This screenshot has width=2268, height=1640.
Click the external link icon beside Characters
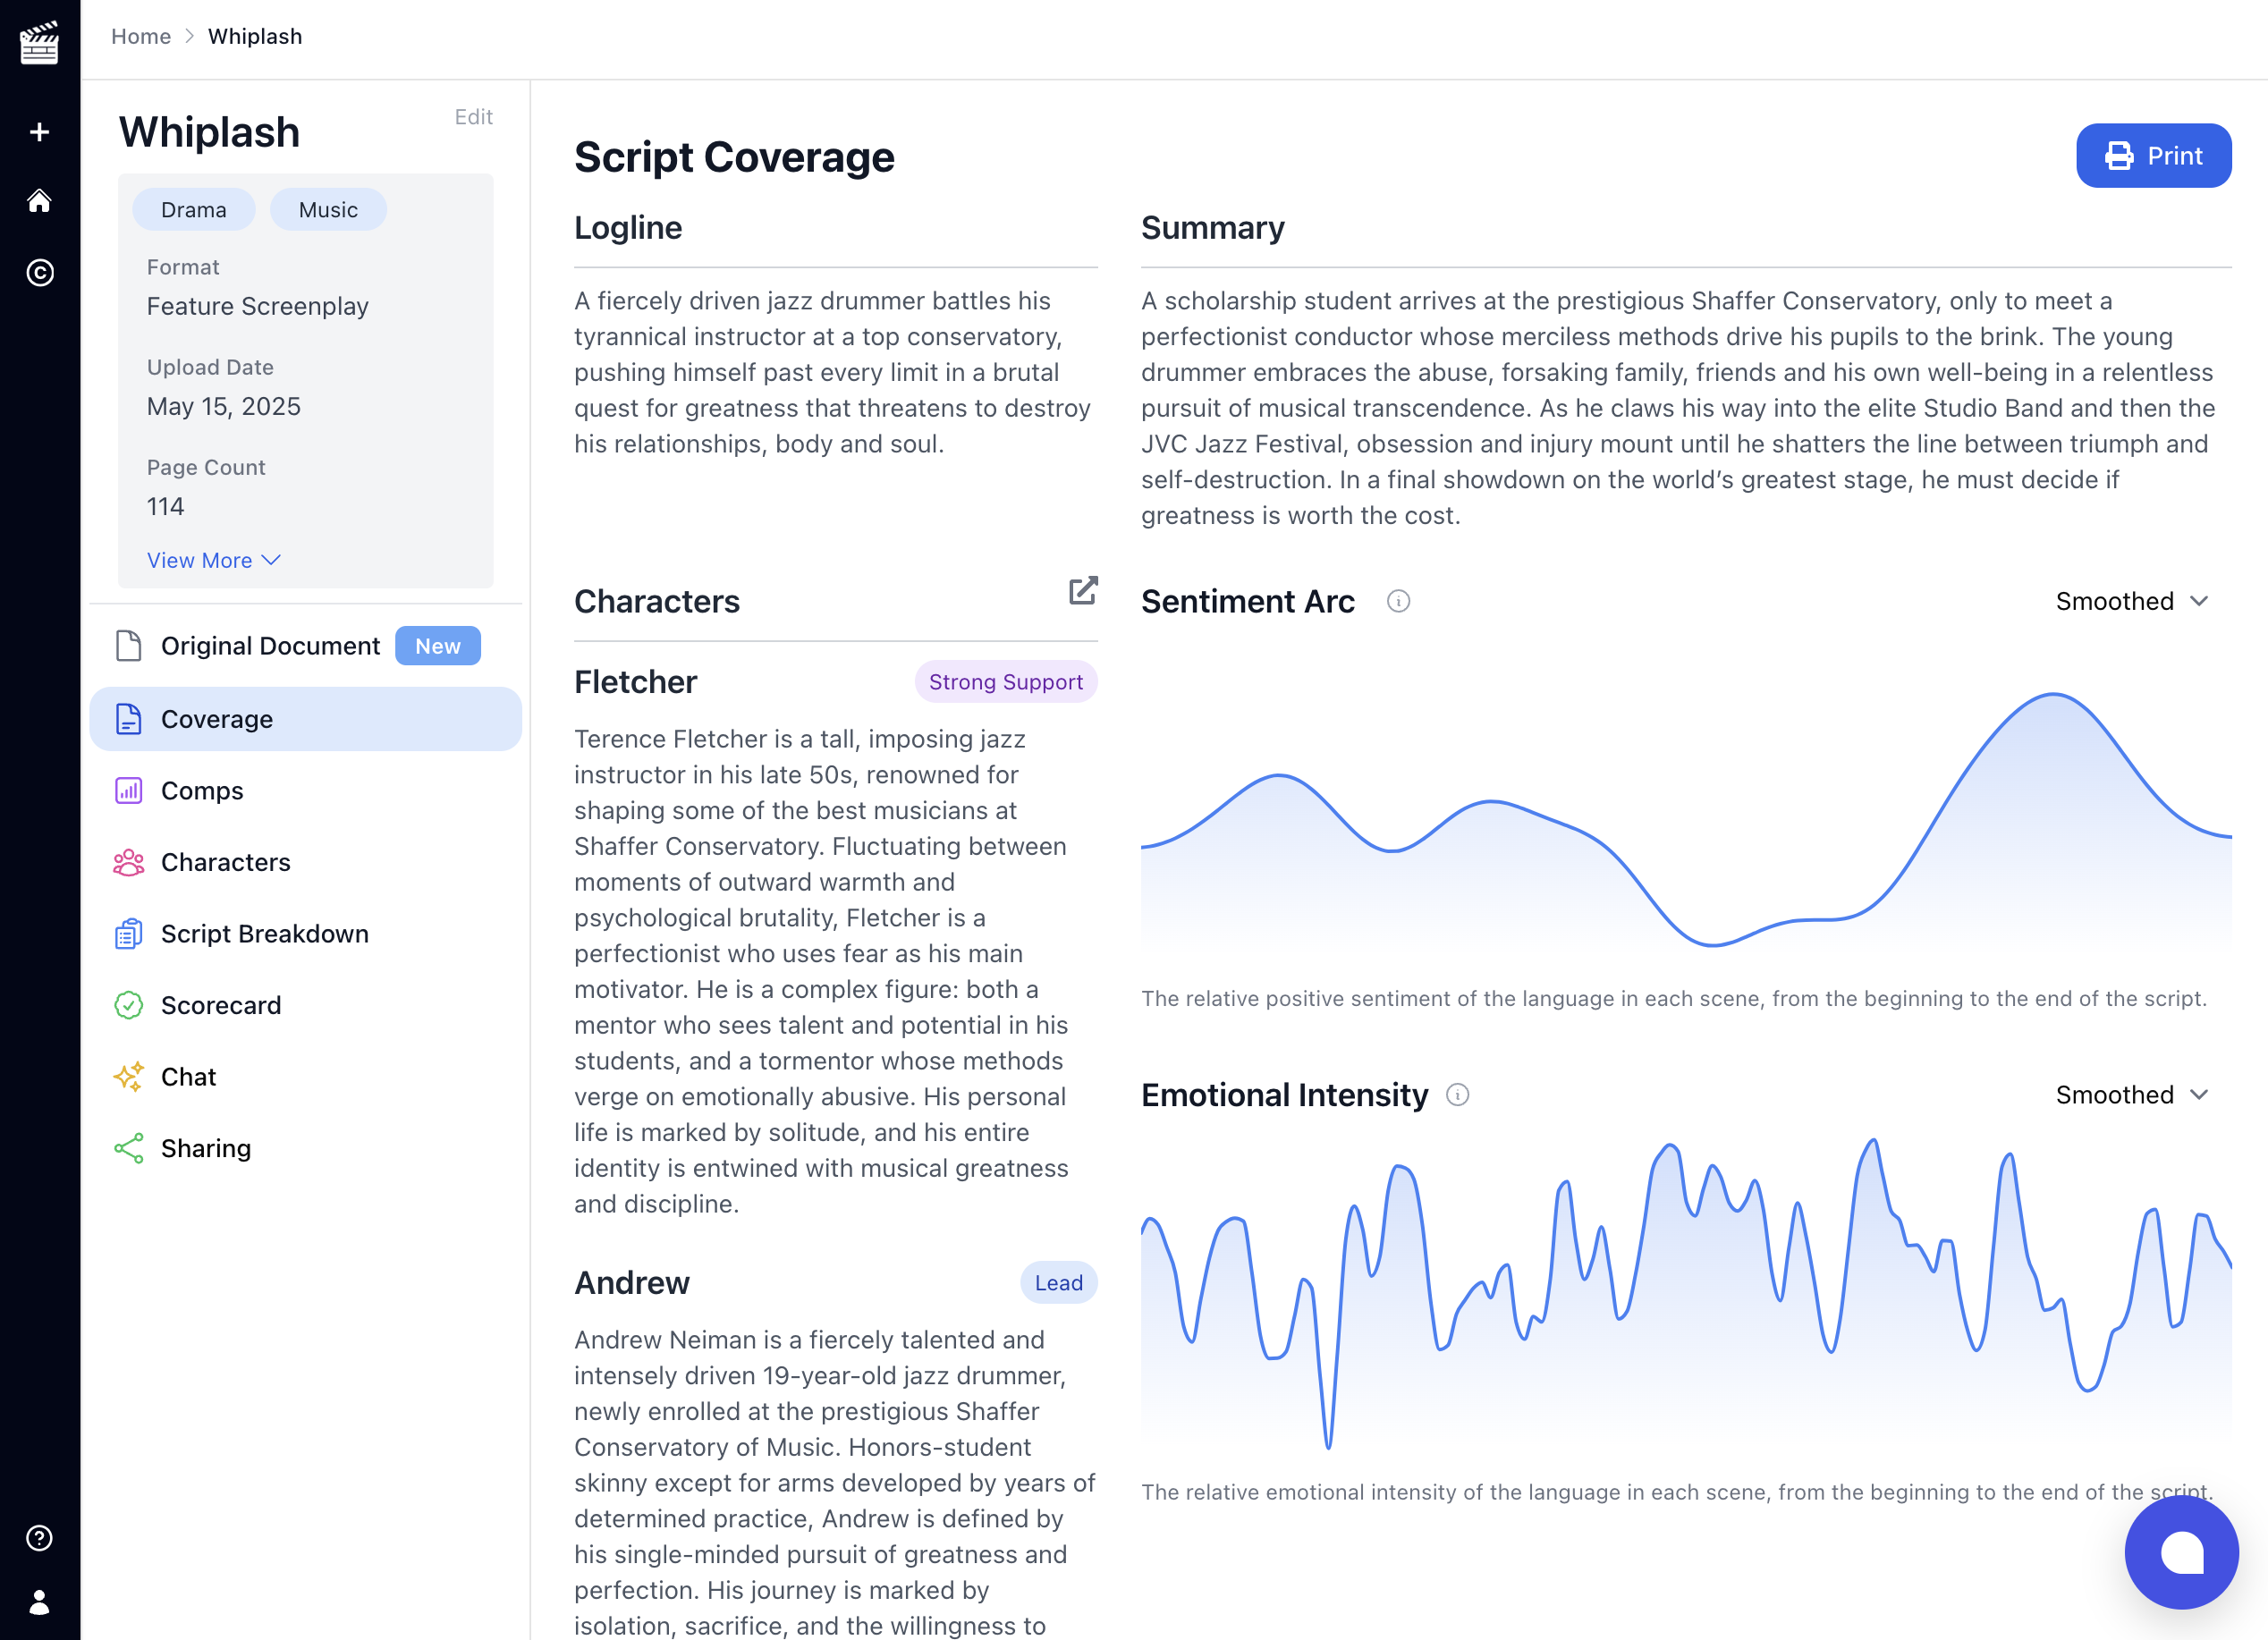coord(1084,591)
